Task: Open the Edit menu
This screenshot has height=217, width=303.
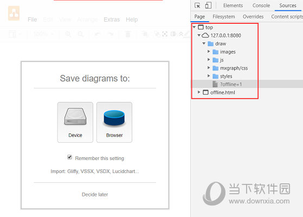Action: (48, 20)
